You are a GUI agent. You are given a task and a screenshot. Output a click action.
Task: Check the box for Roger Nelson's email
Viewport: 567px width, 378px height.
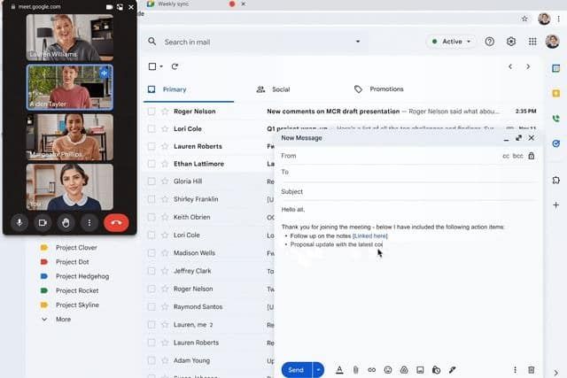(x=151, y=112)
